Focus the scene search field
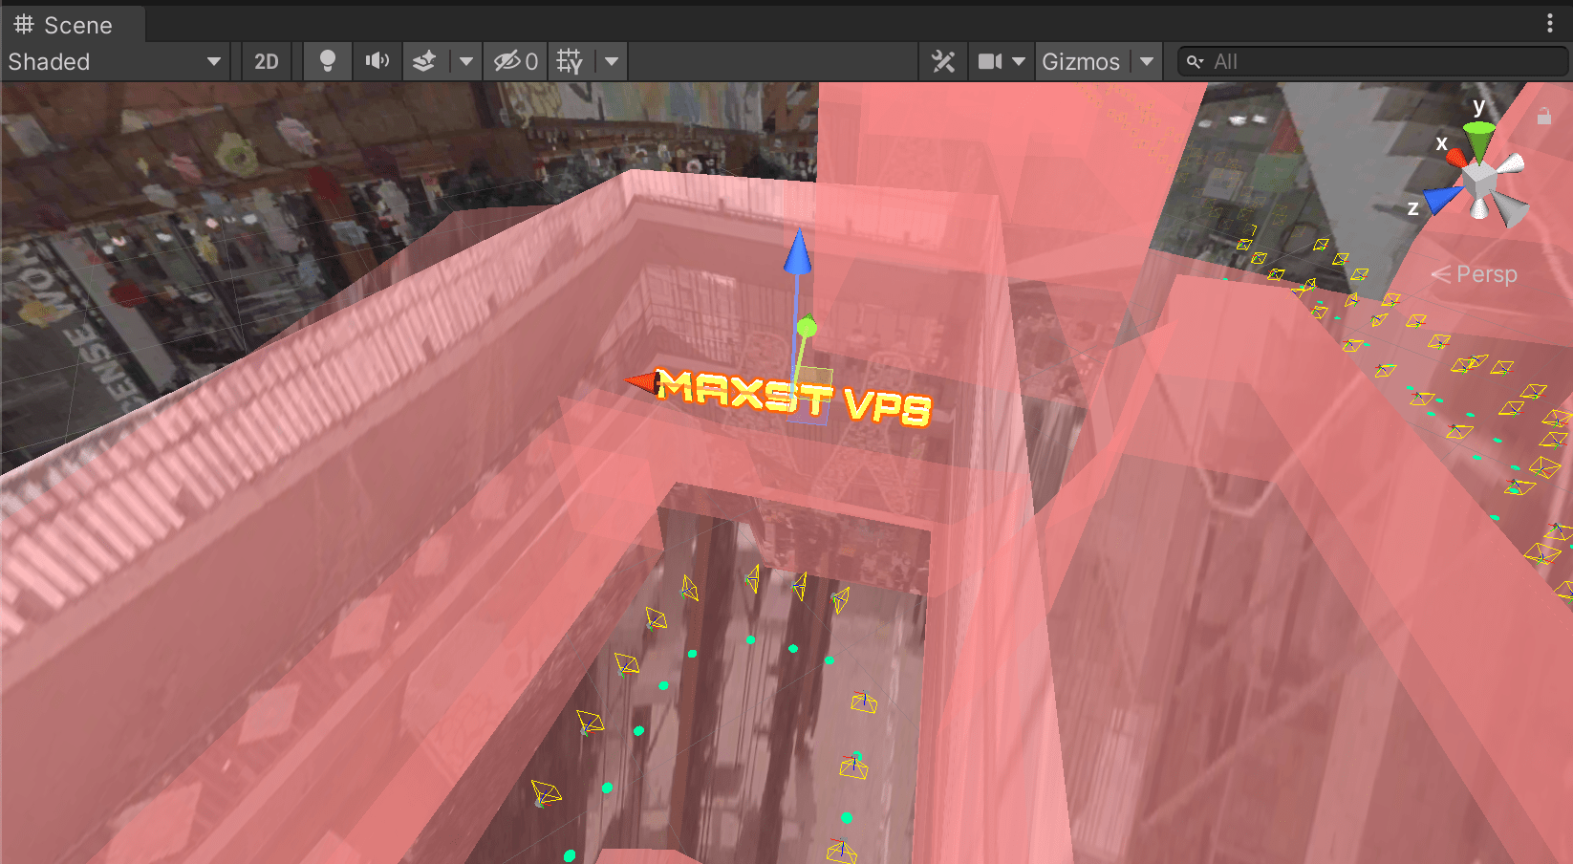 [1372, 61]
